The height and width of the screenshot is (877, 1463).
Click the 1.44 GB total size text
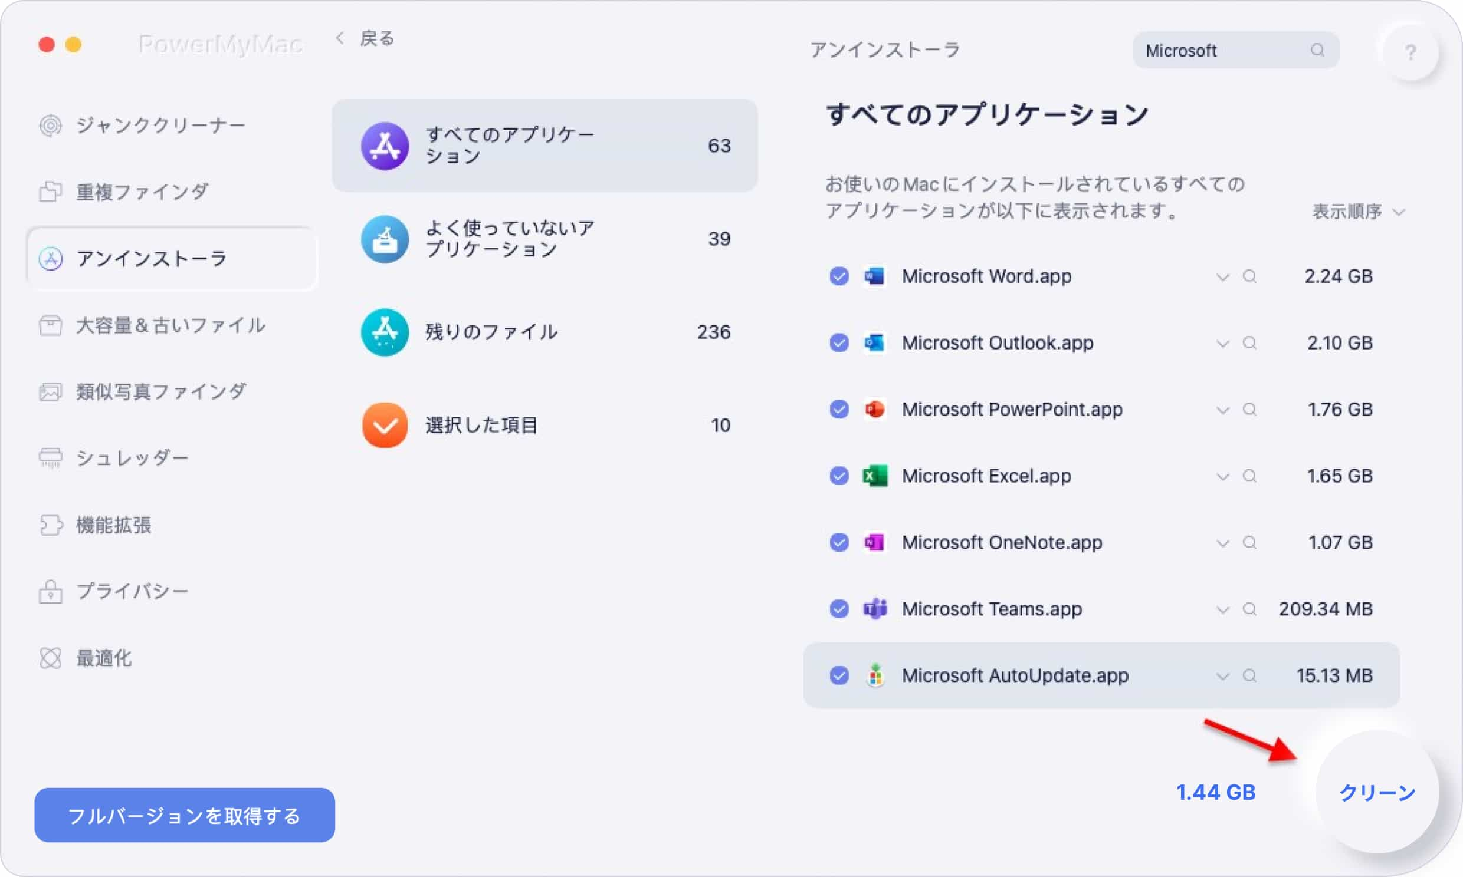(x=1216, y=792)
